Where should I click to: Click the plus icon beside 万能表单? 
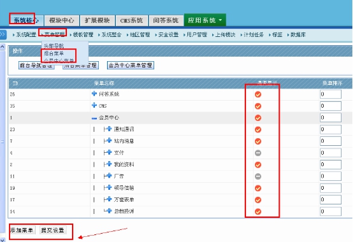pos(109,199)
